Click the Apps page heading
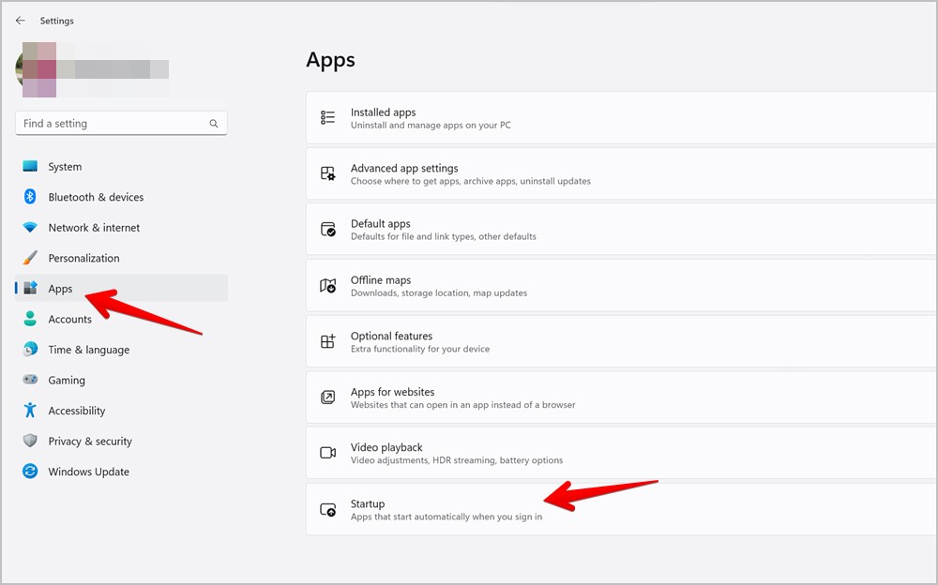 point(331,60)
